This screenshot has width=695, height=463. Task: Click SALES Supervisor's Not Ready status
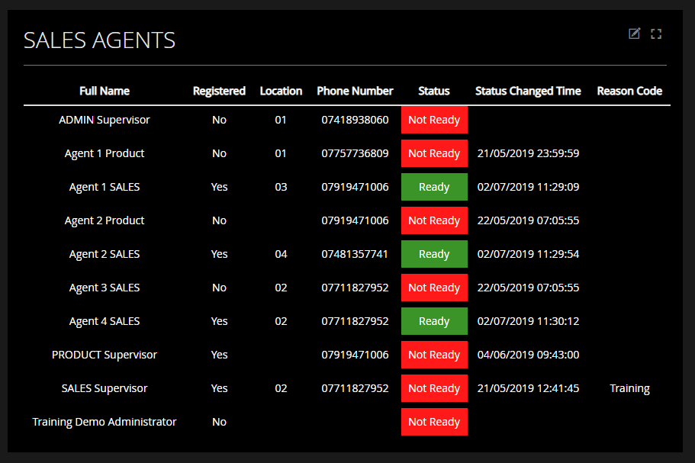coord(434,388)
